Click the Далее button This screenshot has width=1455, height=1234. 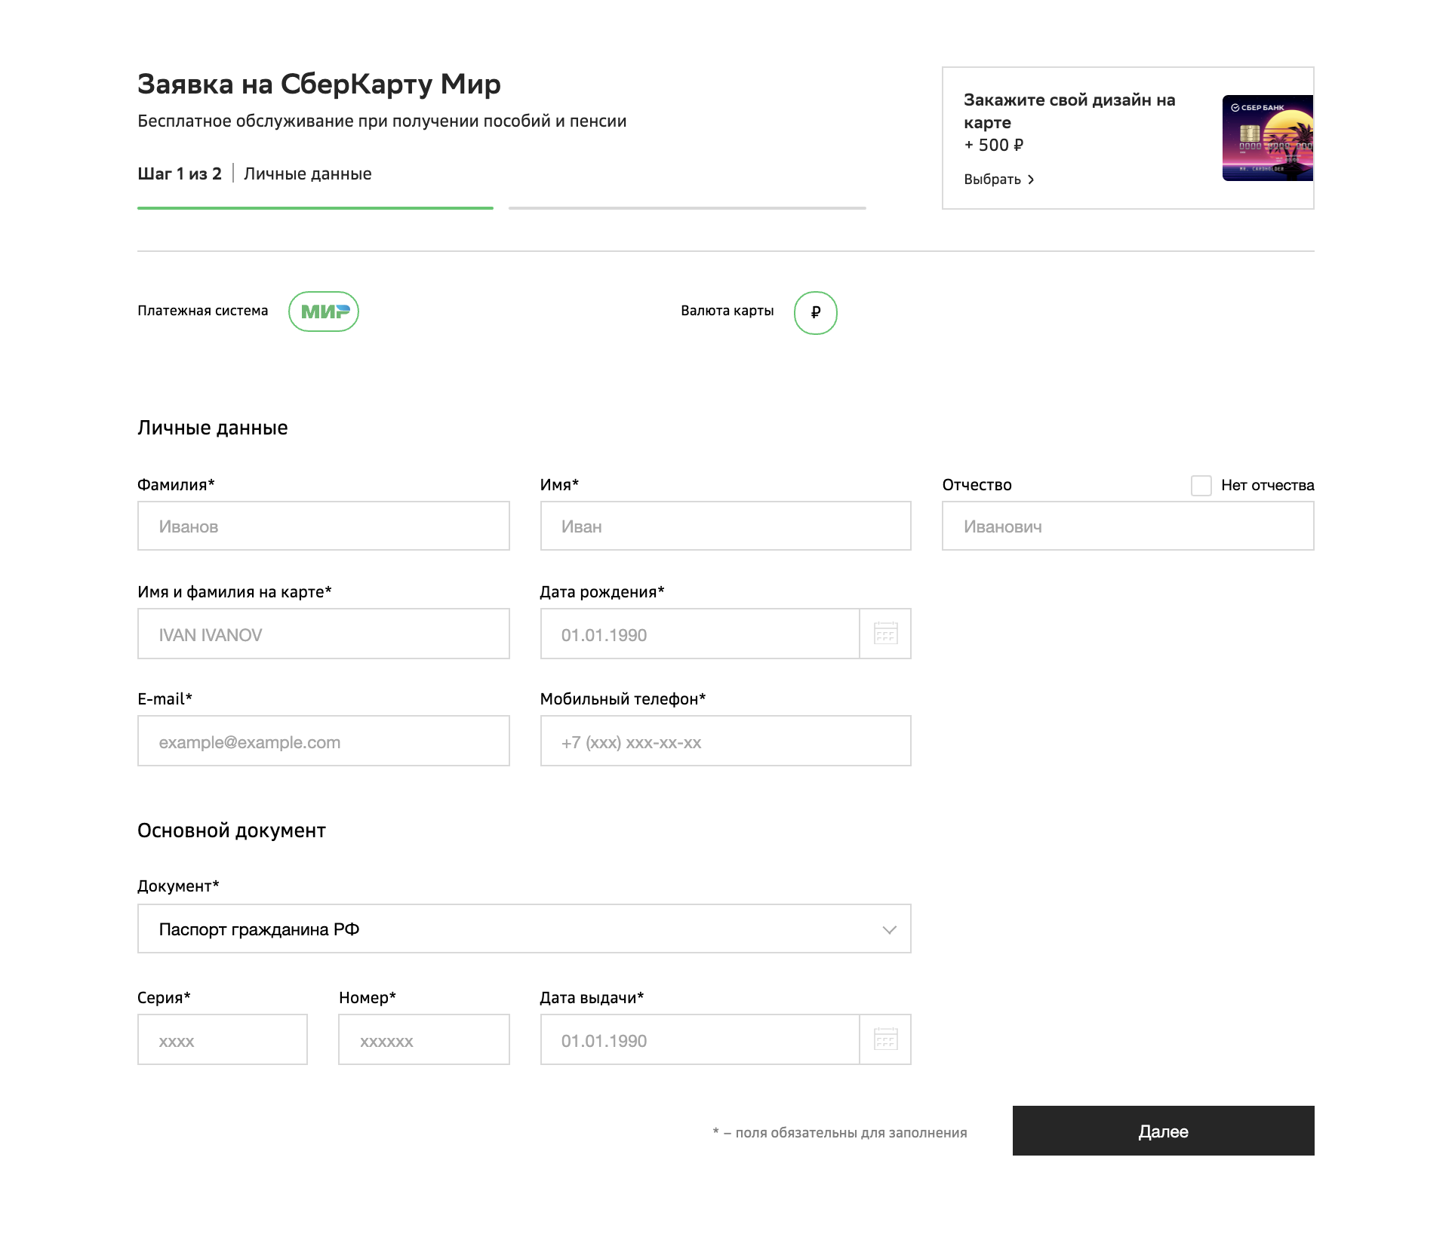pyautogui.click(x=1164, y=1131)
